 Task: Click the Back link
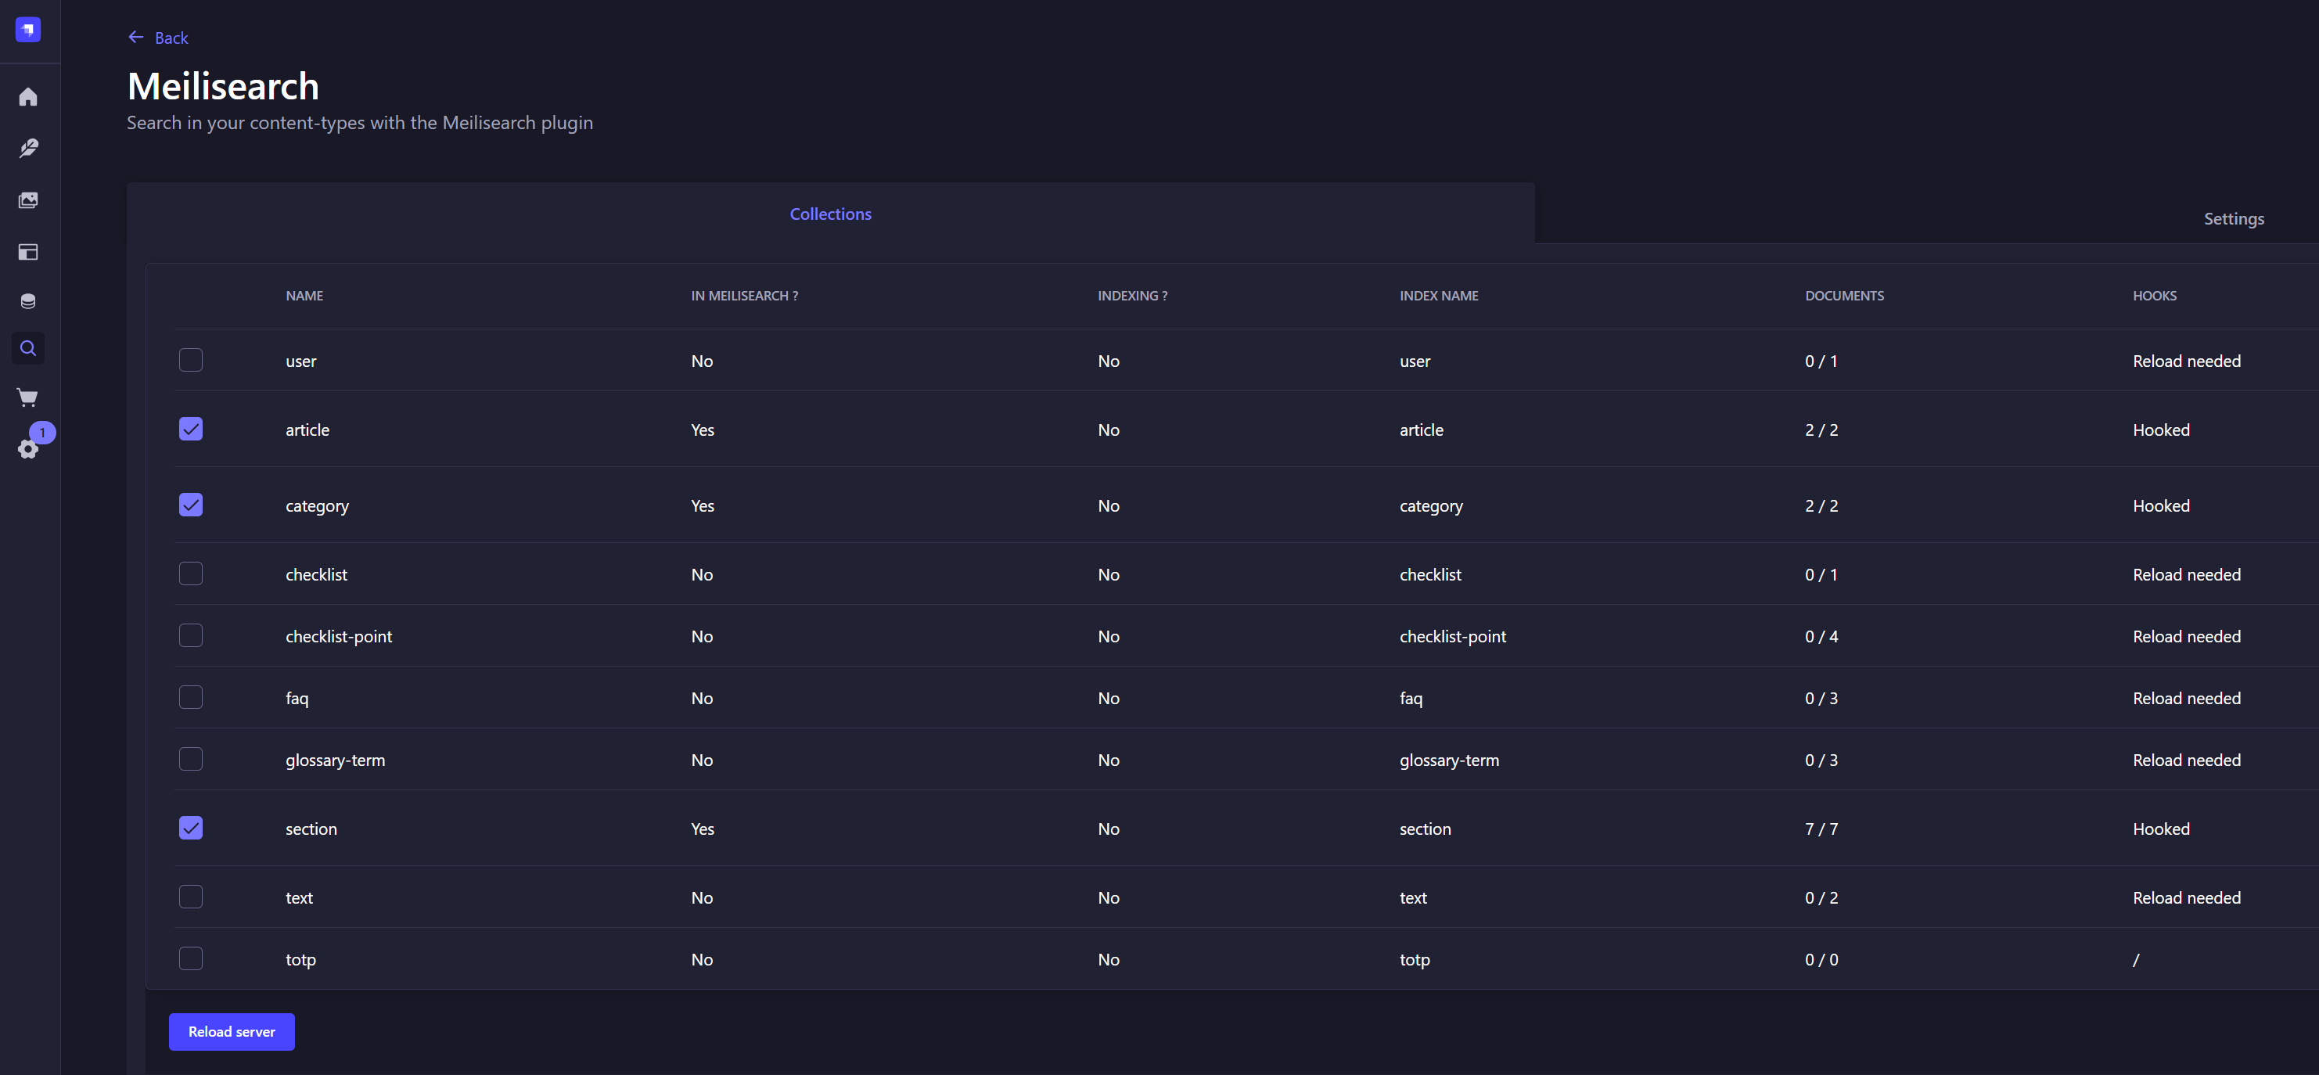pos(171,38)
